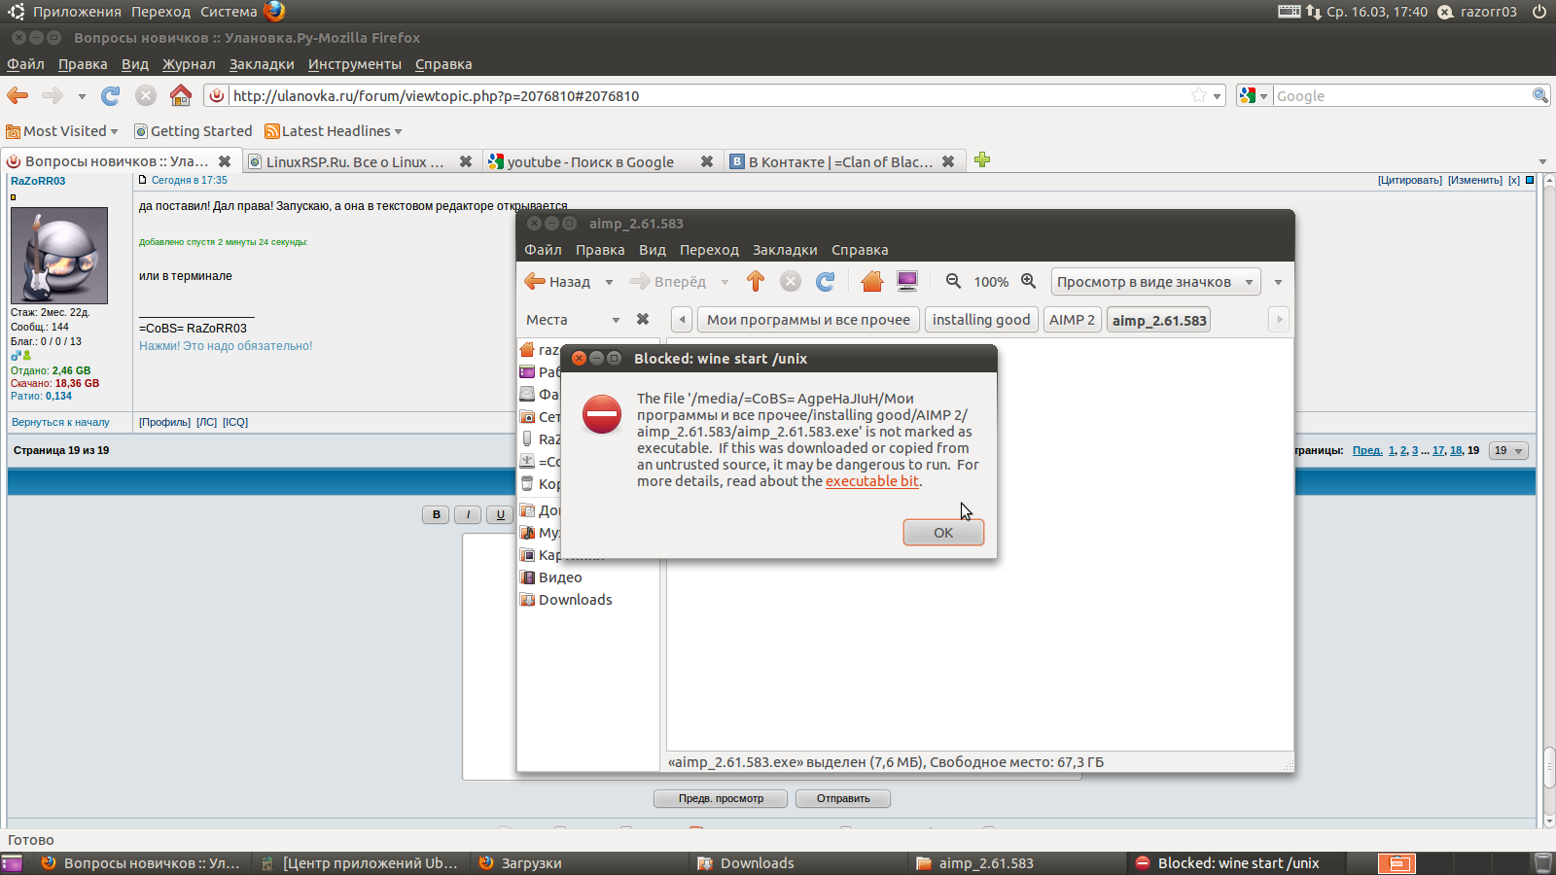Close the В Контакте tab

[948, 161]
